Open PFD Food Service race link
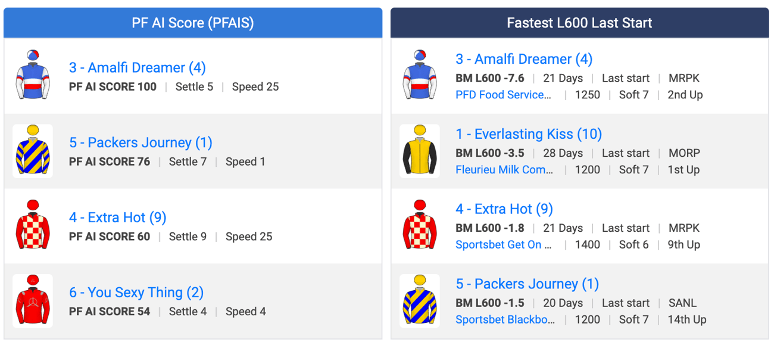Viewport: 774px width, 345px height. (x=504, y=95)
